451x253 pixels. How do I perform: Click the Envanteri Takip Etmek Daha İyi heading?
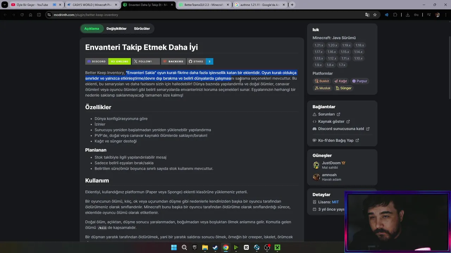pos(141,47)
